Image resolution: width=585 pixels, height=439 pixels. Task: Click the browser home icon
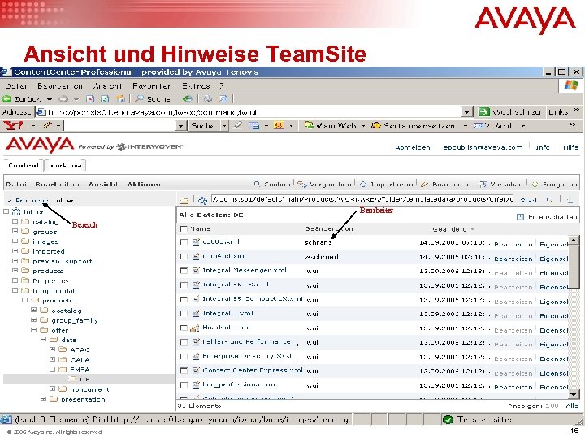[x=120, y=99]
